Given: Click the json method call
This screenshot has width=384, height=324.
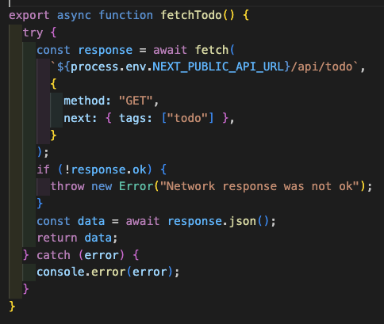Looking at the screenshot, I should [243, 221].
